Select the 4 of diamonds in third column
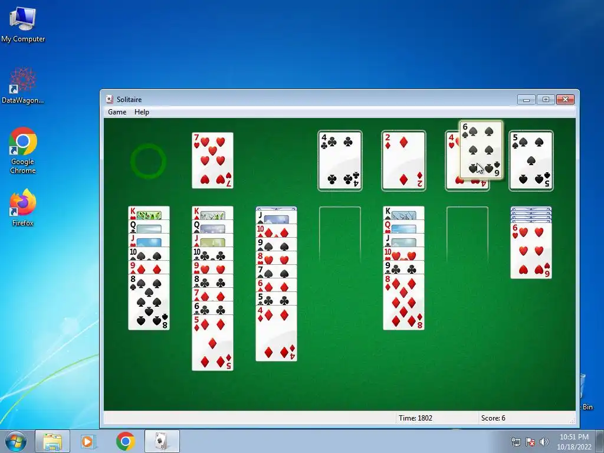This screenshot has width=604, height=453. coord(276,333)
